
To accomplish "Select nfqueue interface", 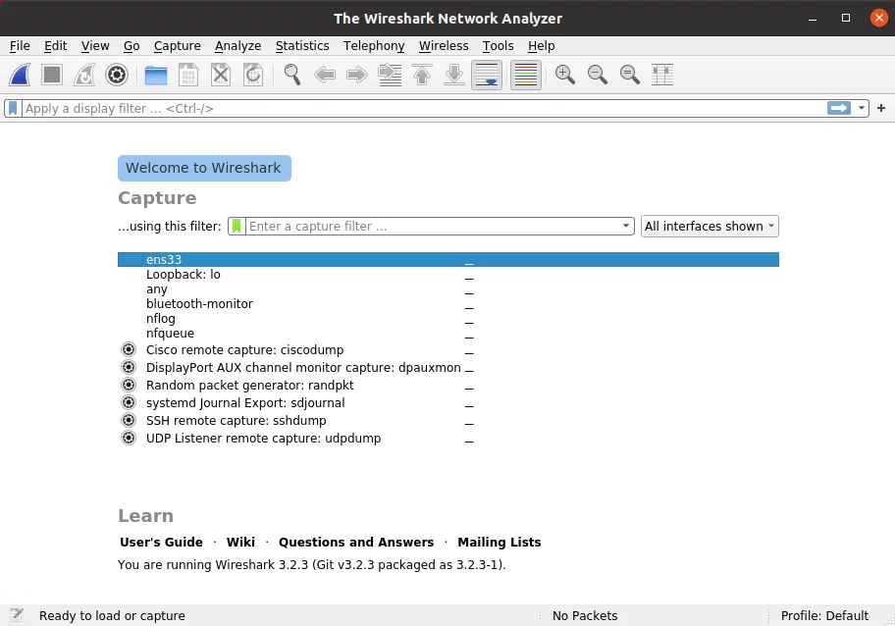I will coord(448,334).
